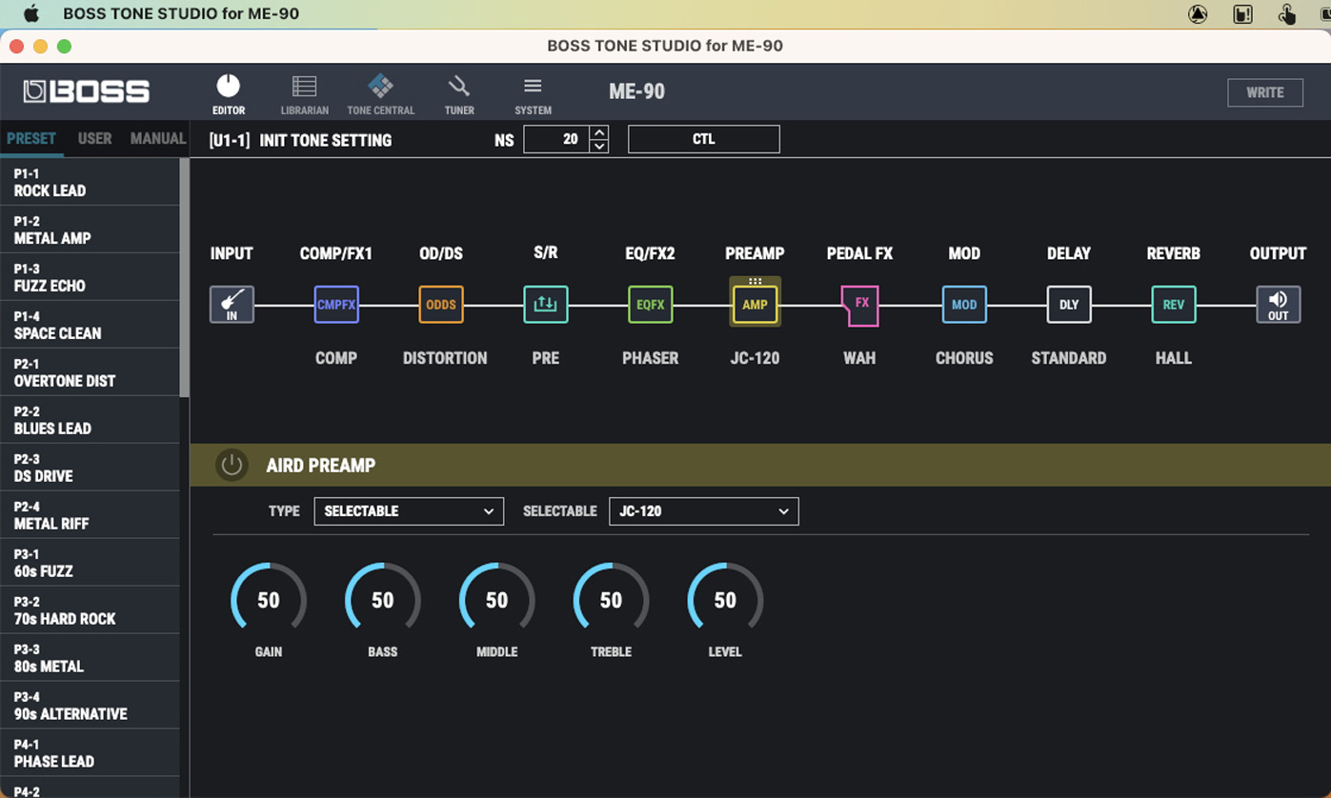1331x798 pixels.
Task: Select preset P2-3 DS DRIVE
Action: click(x=90, y=468)
